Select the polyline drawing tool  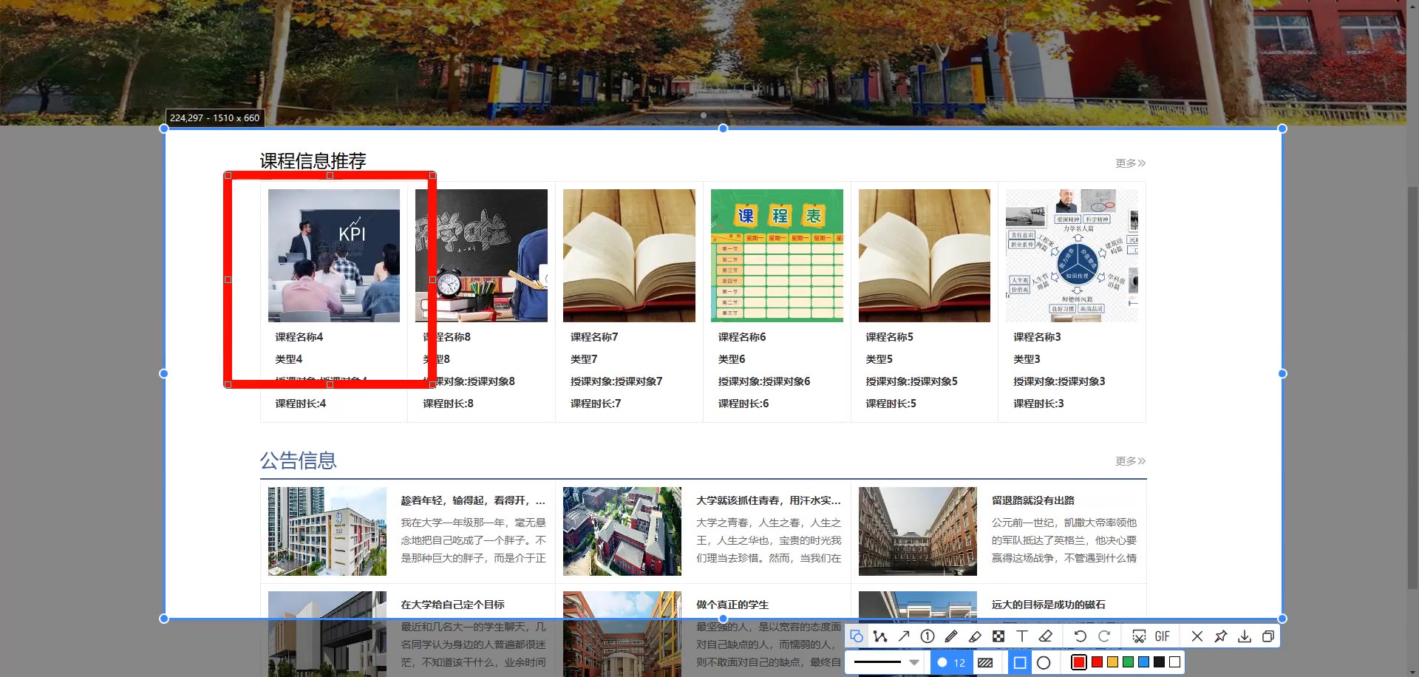point(880,636)
